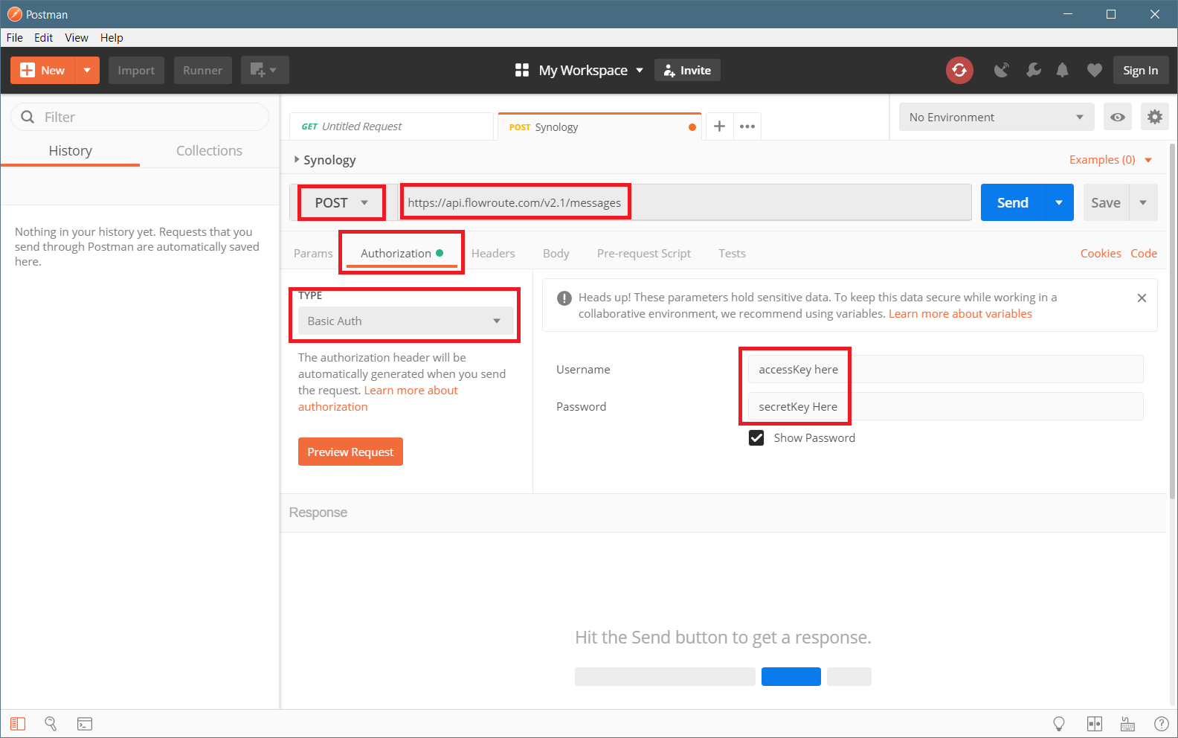The width and height of the screenshot is (1178, 738).
Task: Add a new request tab with plus
Action: coord(719,126)
